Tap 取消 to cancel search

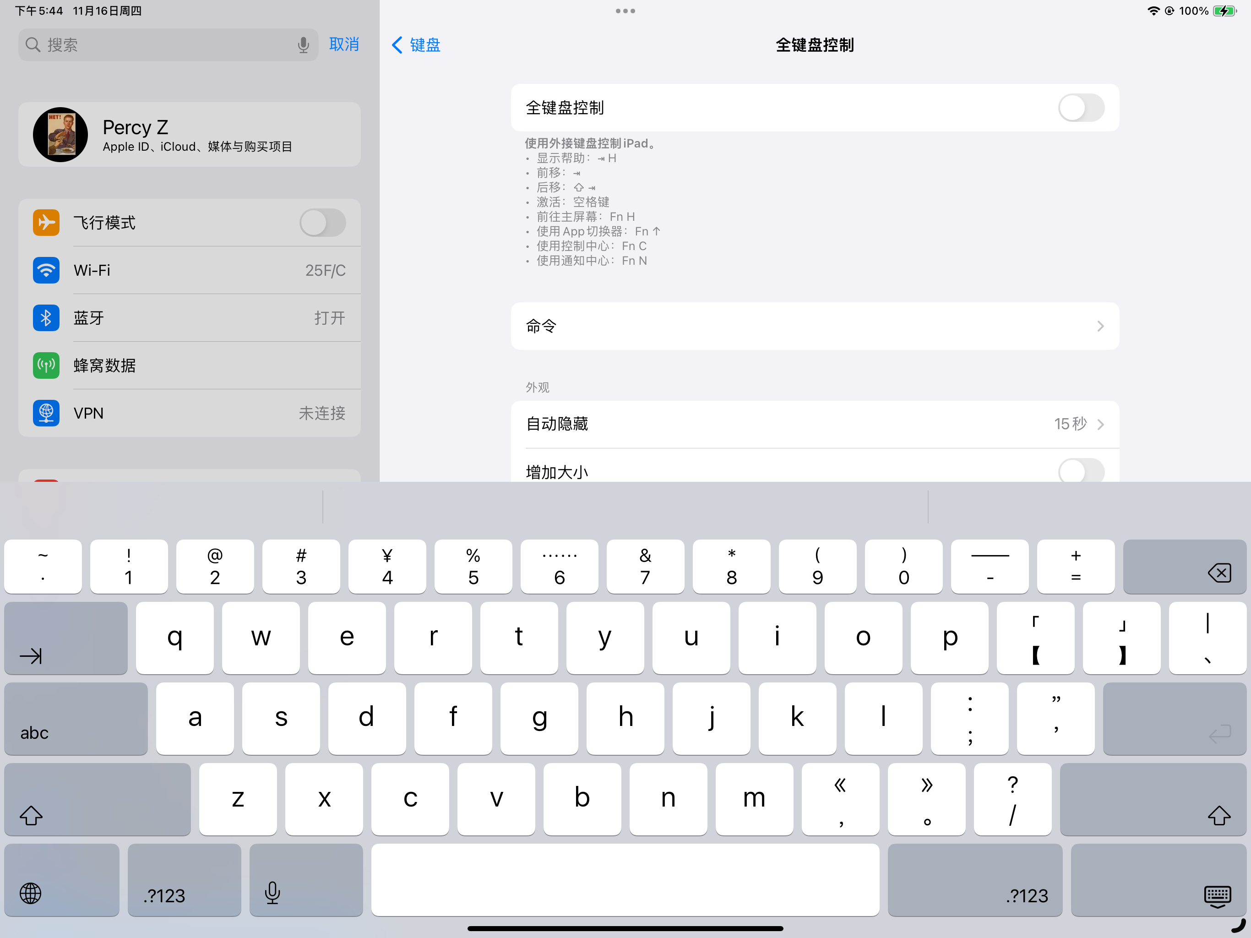(x=344, y=45)
